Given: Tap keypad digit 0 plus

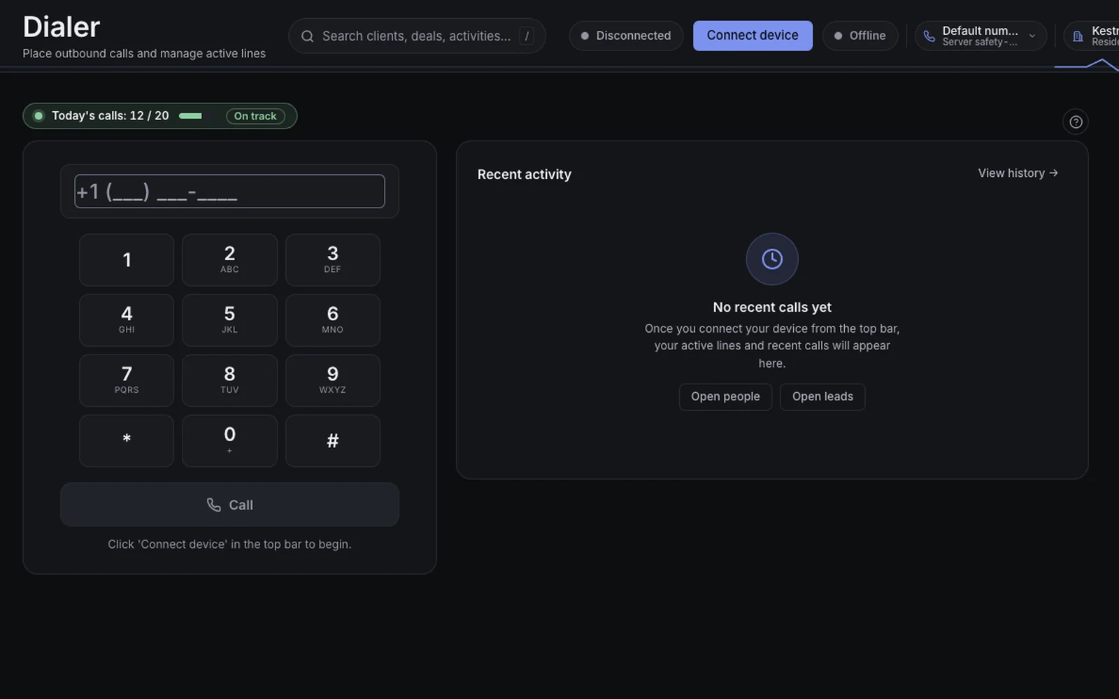Looking at the screenshot, I should coord(229,441).
